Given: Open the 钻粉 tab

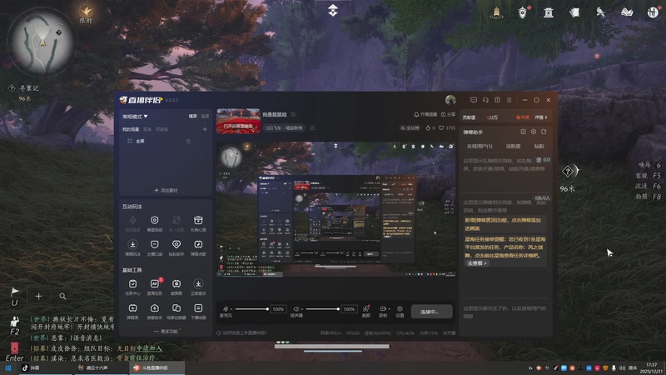Looking at the screenshot, I should click(x=539, y=146).
